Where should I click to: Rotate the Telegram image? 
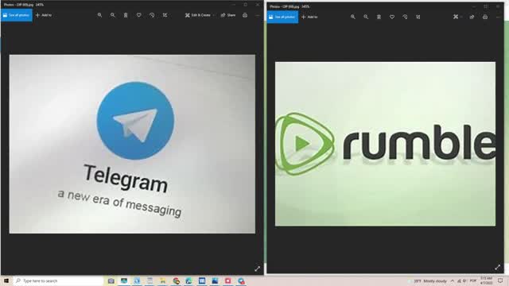(x=152, y=15)
